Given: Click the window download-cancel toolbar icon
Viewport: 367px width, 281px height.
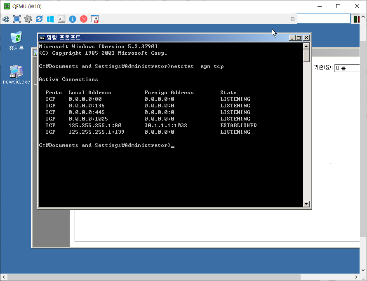Looking at the screenshot, I should [95, 19].
